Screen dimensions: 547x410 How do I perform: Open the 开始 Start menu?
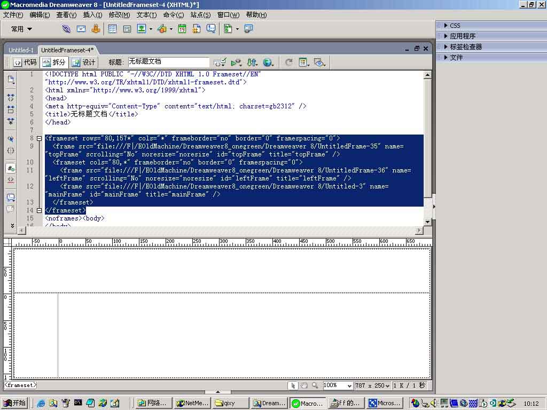point(14,403)
